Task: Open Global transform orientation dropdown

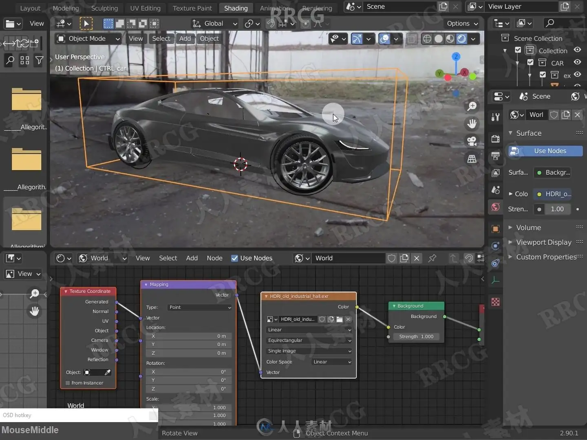Action: [215, 24]
